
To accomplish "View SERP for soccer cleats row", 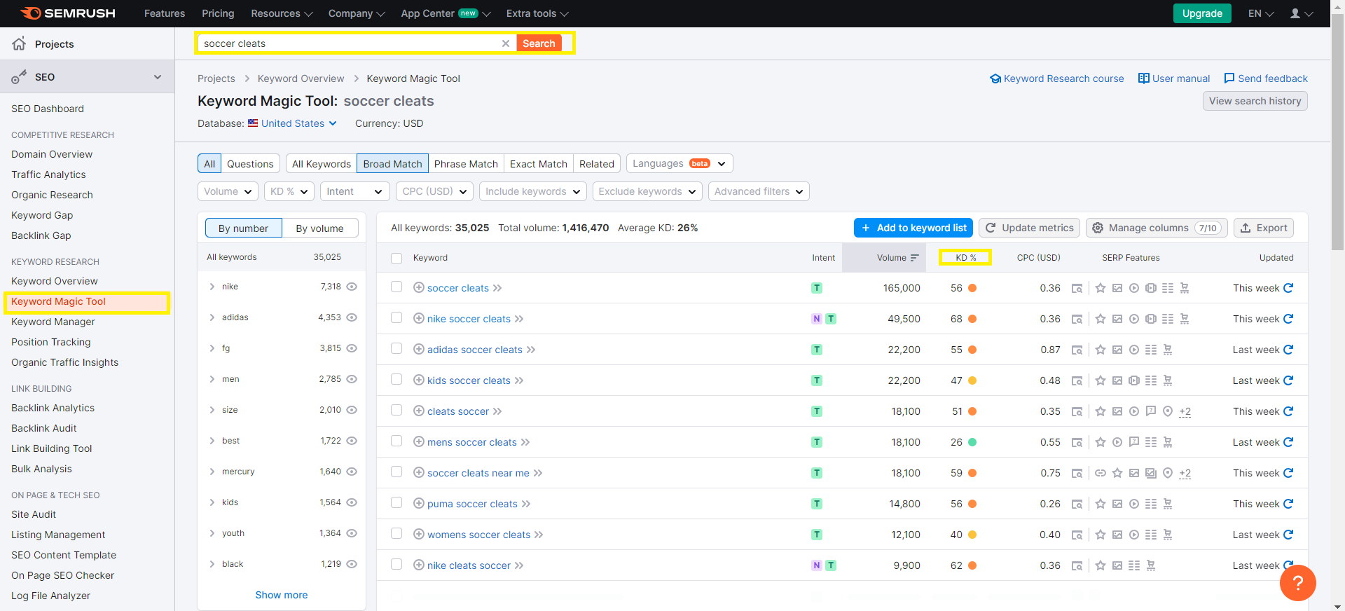I will (1077, 288).
